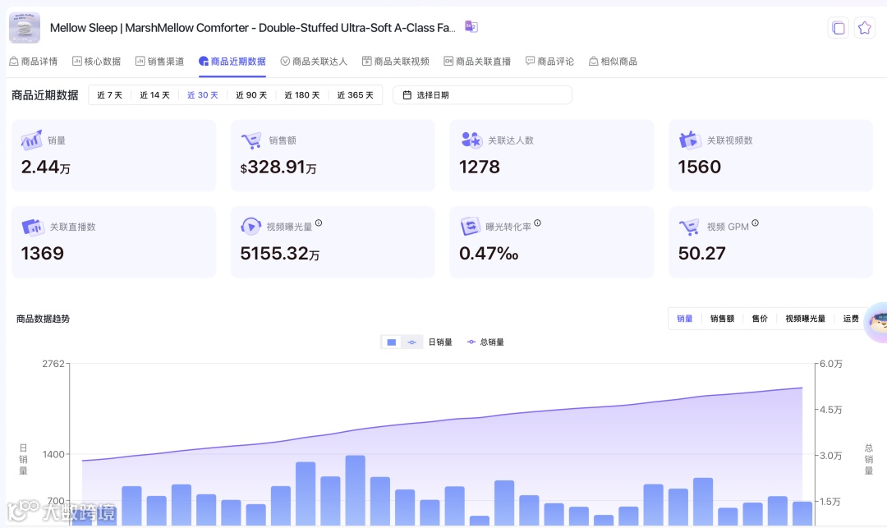887x528 pixels.
Task: Click the $328.91万 revenue value
Action: click(x=278, y=167)
